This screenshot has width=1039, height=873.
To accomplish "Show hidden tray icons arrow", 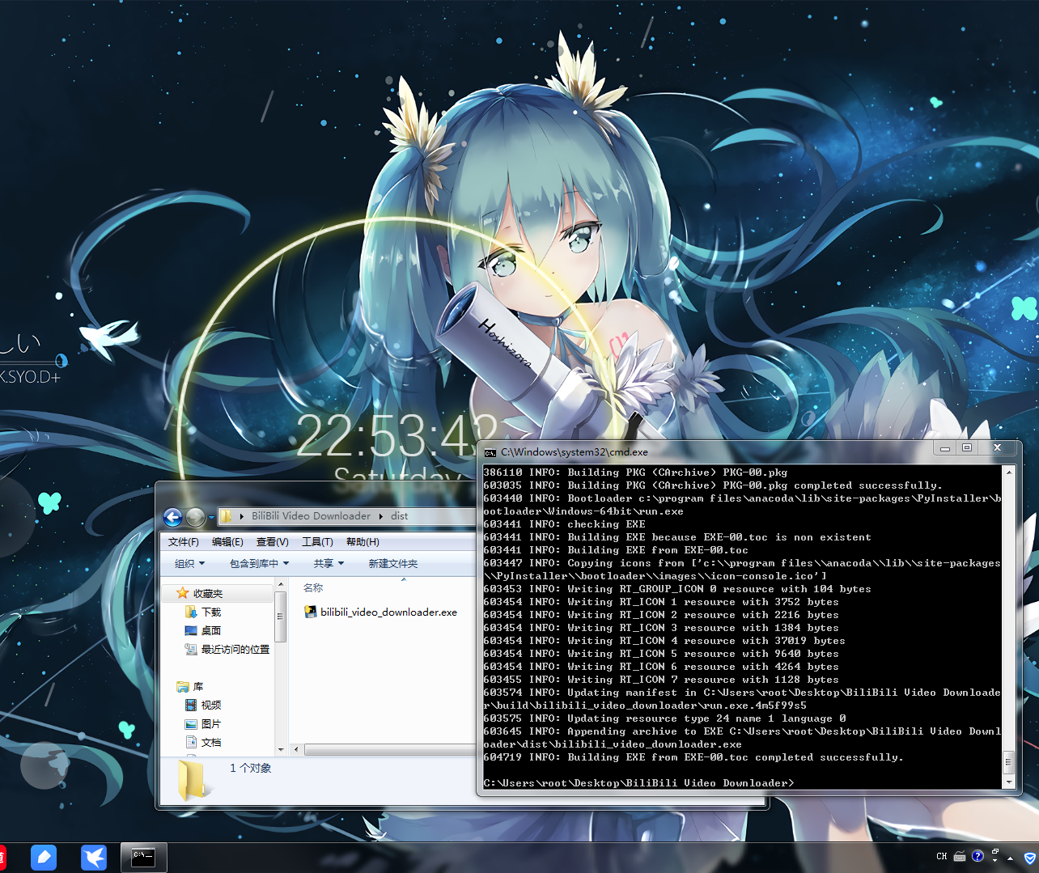I will click(x=1010, y=858).
